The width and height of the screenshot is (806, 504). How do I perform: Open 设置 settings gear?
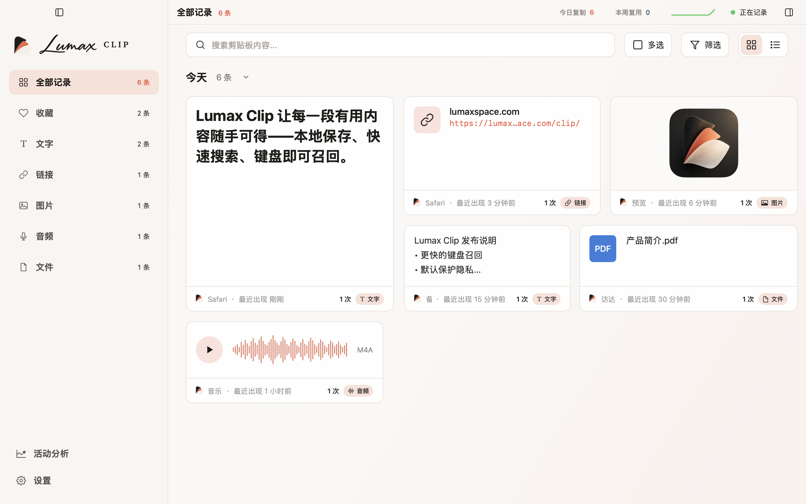34,480
